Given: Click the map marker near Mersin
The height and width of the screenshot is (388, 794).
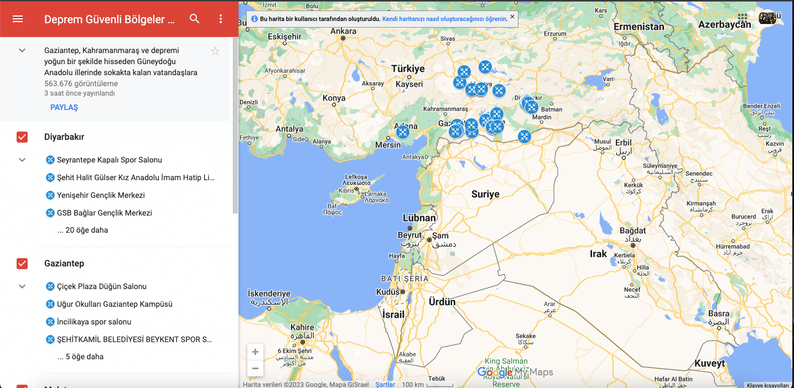Looking at the screenshot, I should (403, 132).
